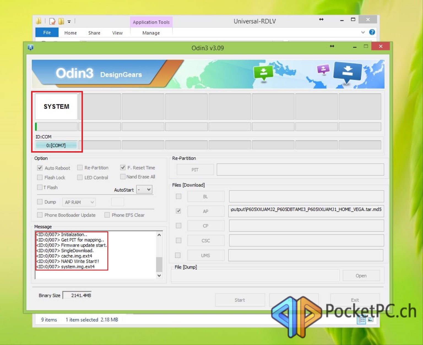The image size is (423, 345).
Task: Click the PIT file path field
Action: (300, 169)
